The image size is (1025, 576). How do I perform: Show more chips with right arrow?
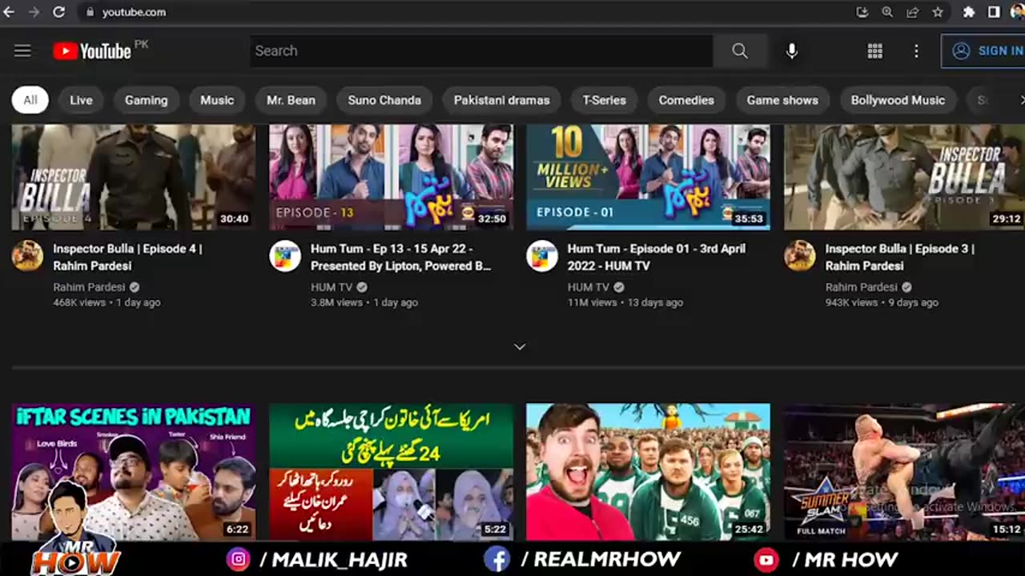coord(1021,100)
